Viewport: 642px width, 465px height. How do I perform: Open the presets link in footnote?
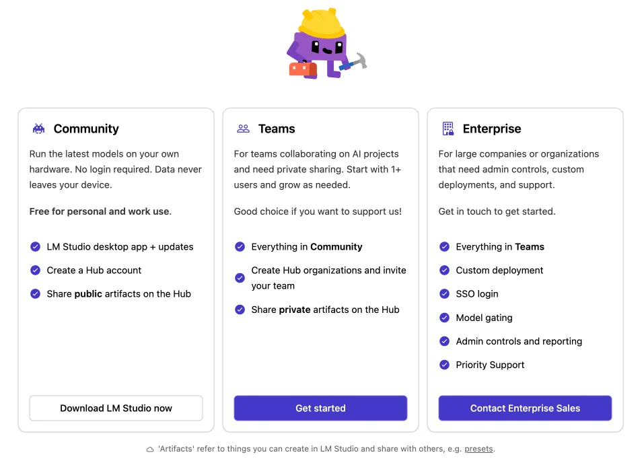(x=478, y=449)
